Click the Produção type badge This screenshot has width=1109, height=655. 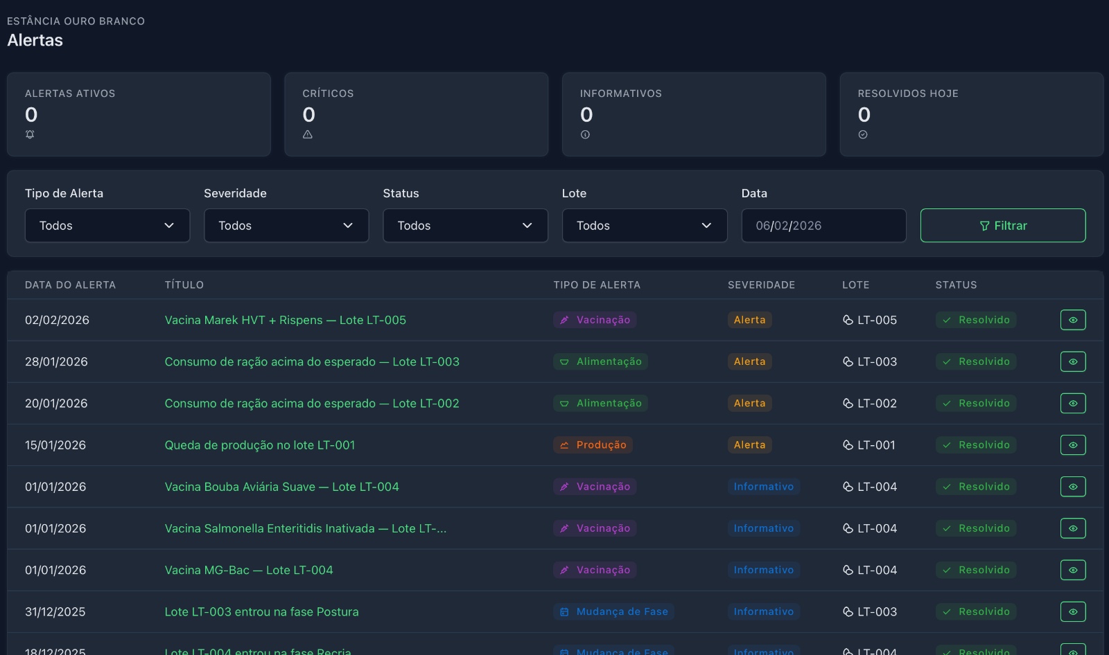click(593, 445)
